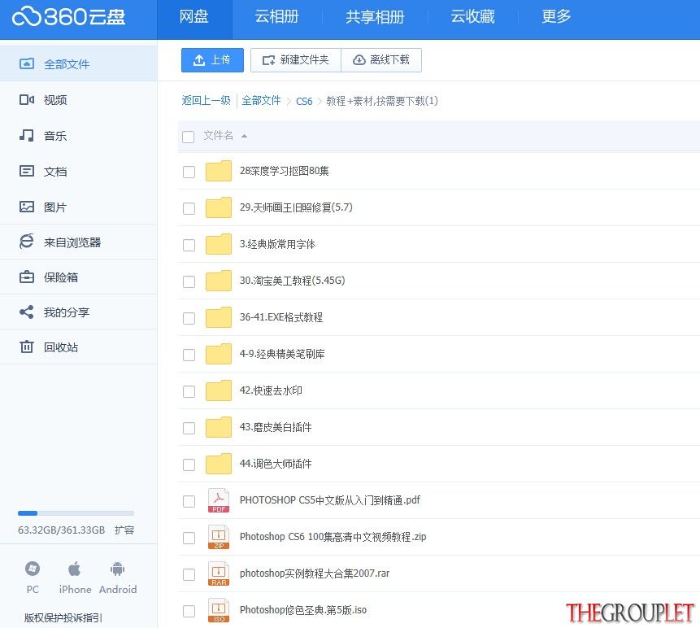Check the box for 43.磨皮美白插件
Image resolution: width=700 pixels, height=628 pixels.
pos(189,429)
